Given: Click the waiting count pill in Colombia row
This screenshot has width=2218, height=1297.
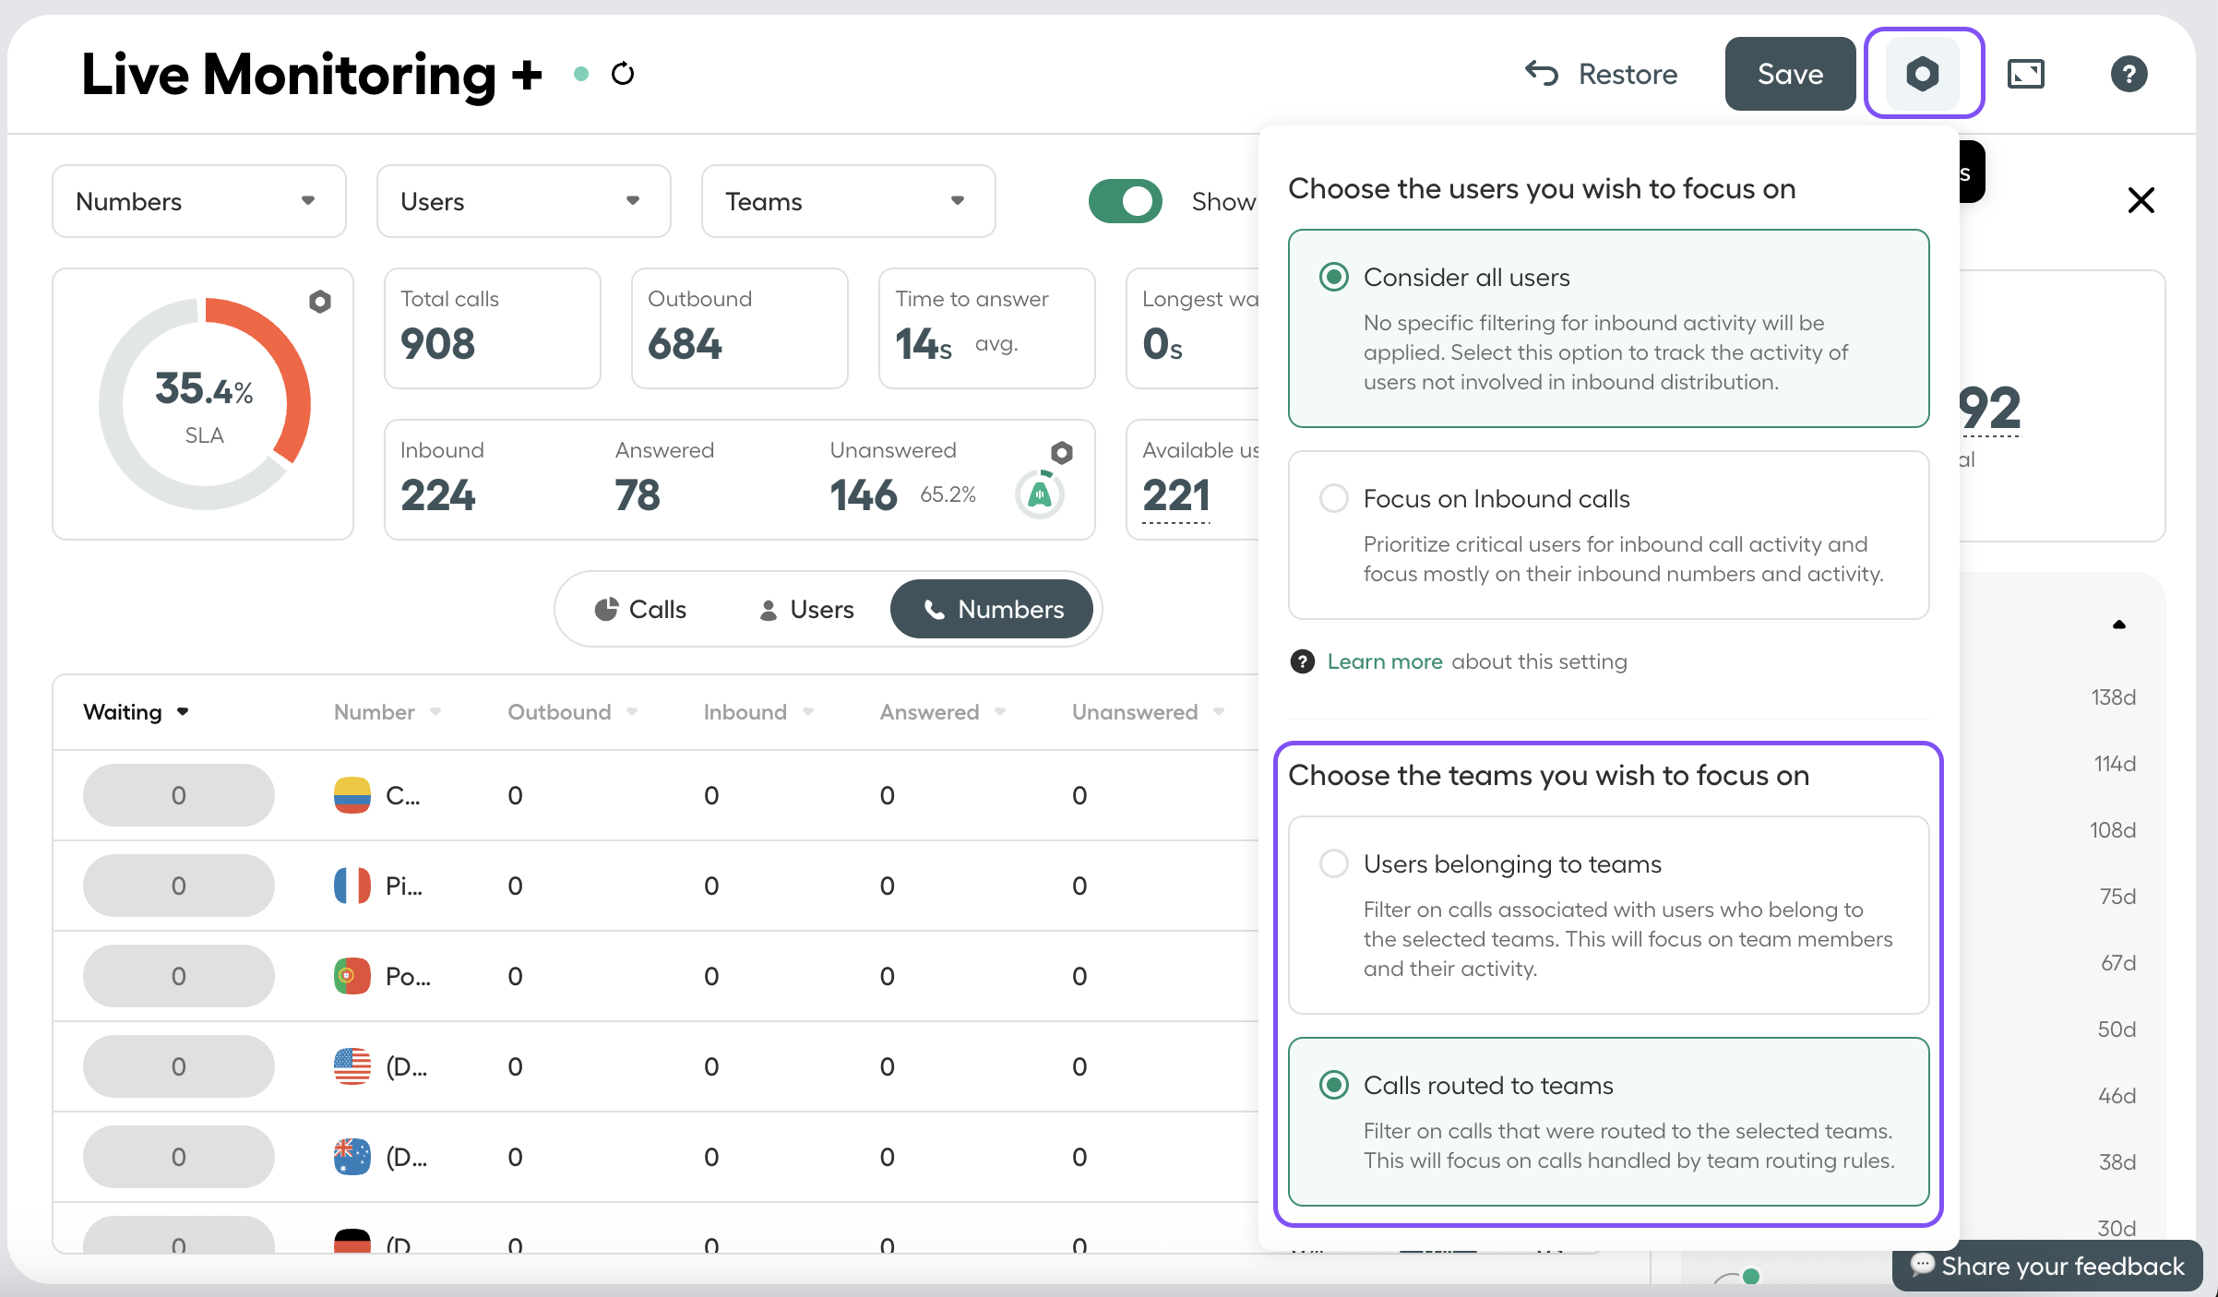Looking at the screenshot, I should click(x=179, y=795).
